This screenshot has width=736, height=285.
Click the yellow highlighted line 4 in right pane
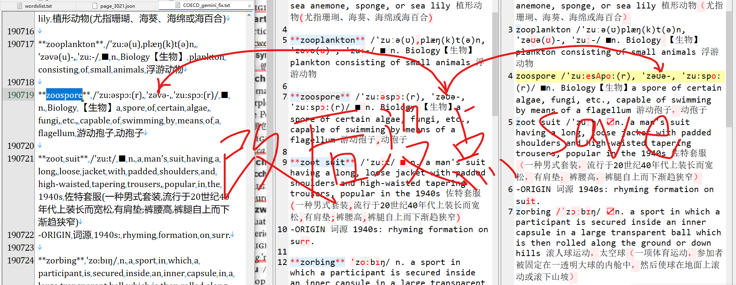[617, 76]
